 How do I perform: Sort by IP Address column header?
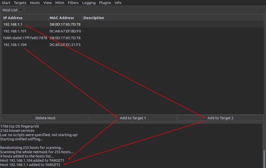(x=13, y=18)
